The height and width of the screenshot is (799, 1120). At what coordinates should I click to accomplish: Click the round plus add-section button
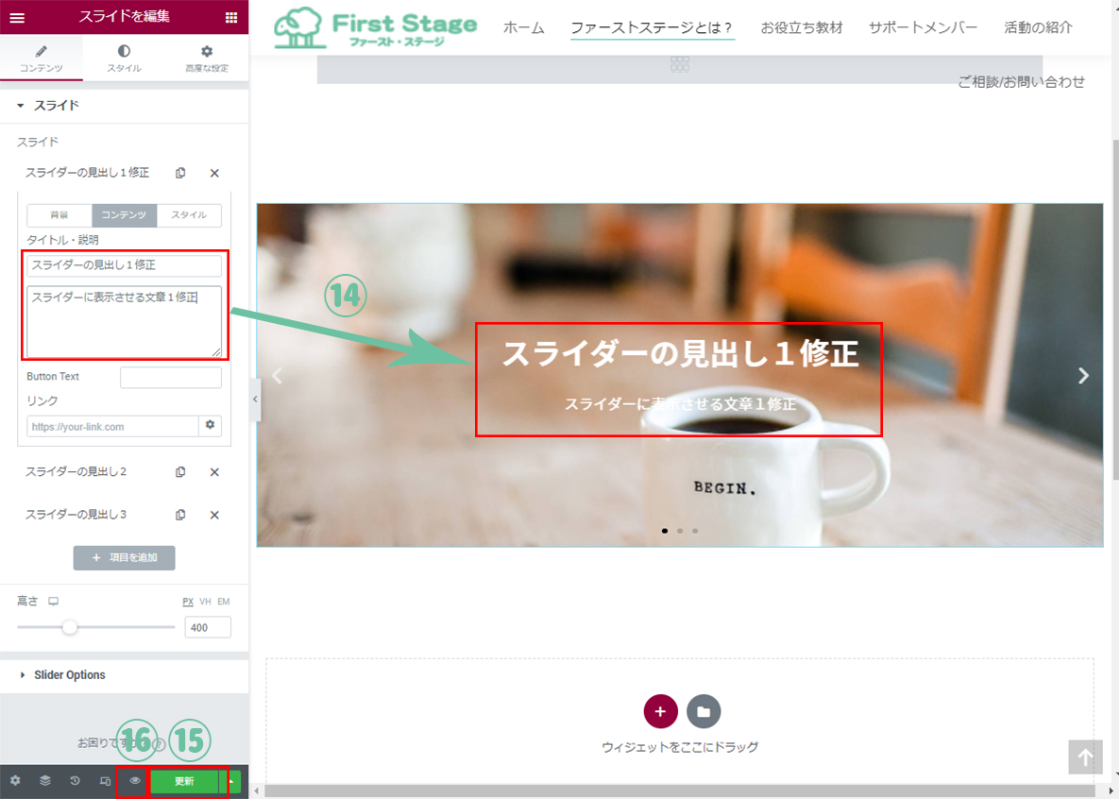660,711
